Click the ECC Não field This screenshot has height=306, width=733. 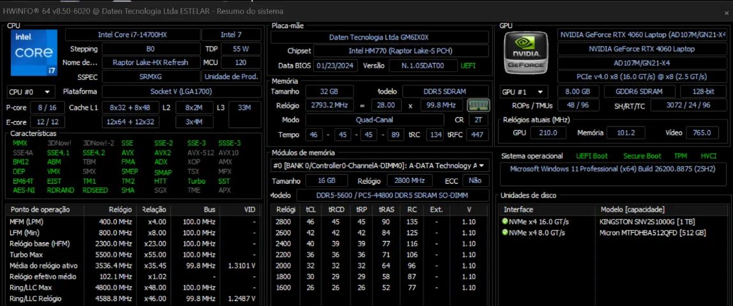pos(476,180)
